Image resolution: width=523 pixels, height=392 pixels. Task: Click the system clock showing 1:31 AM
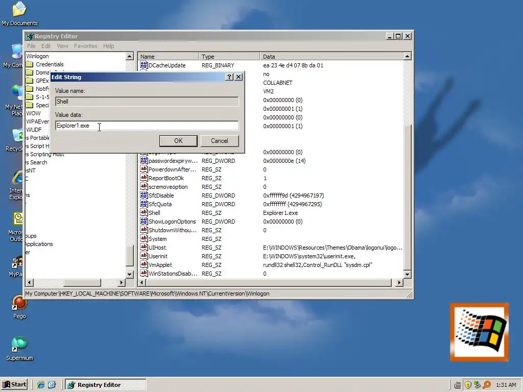pyautogui.click(x=506, y=385)
